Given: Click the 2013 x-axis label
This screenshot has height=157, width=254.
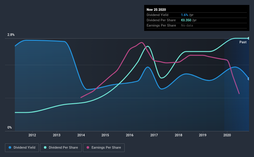Looking at the screenshot, I should click(57, 135).
